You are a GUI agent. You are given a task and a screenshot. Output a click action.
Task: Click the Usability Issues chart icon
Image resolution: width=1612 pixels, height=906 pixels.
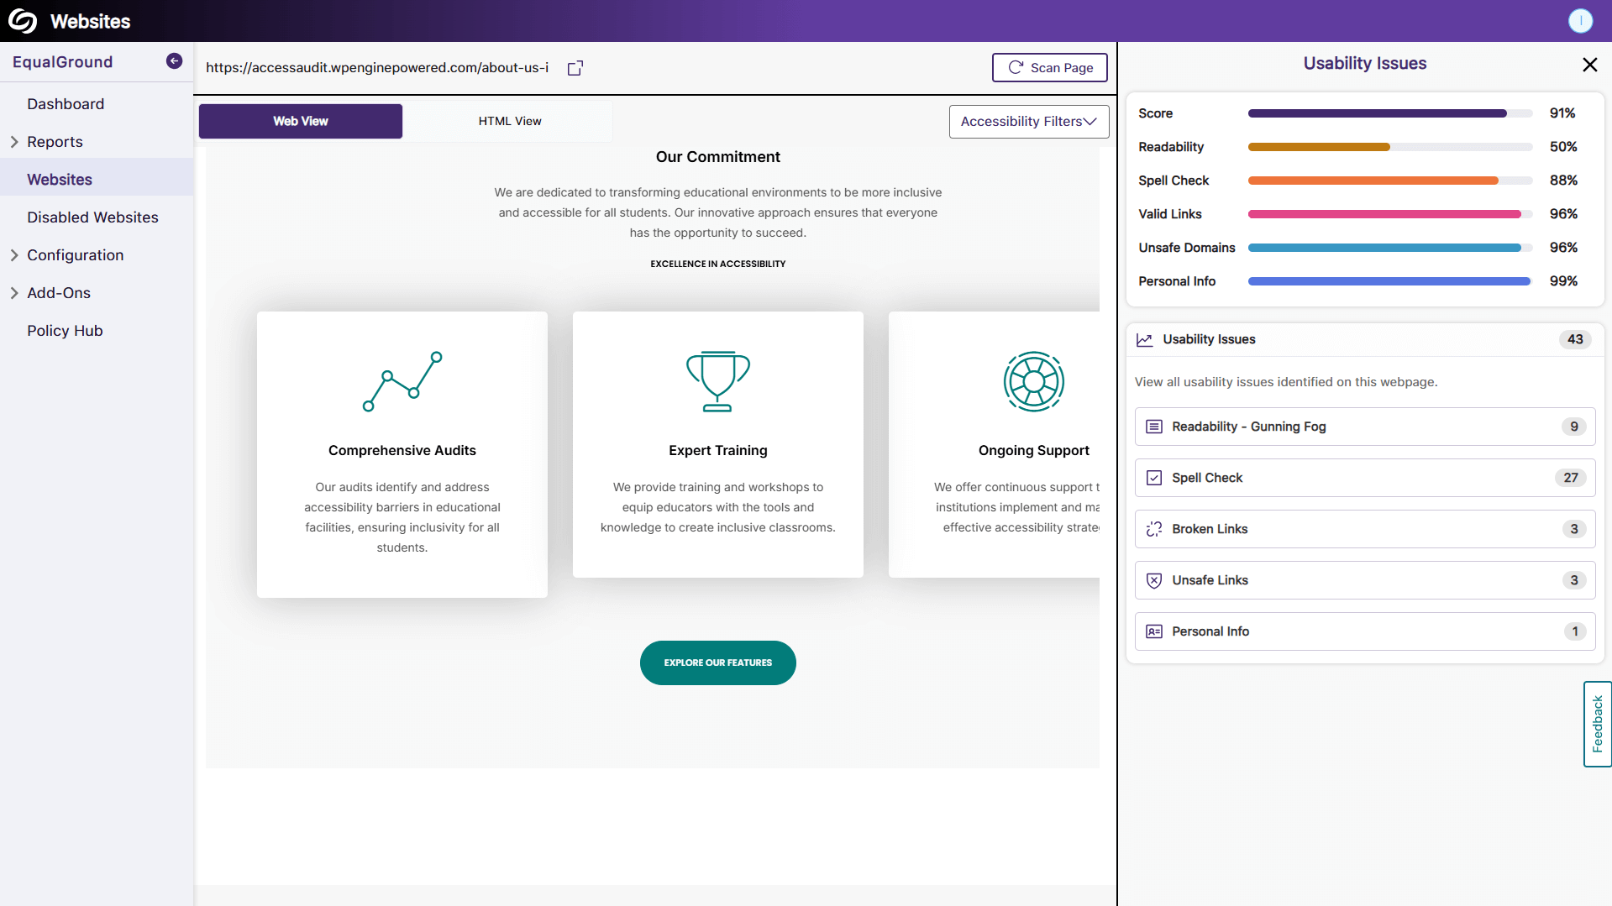[1144, 339]
